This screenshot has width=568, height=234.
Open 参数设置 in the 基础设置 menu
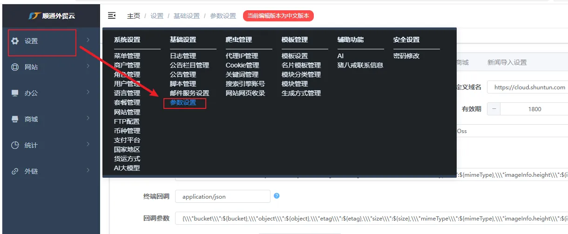183,103
